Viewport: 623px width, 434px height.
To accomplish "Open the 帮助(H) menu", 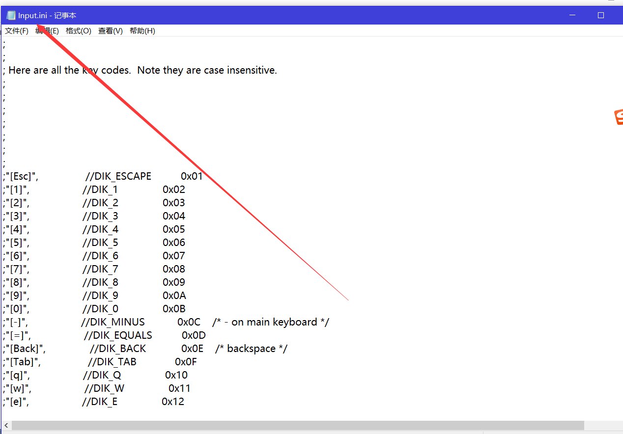I will pyautogui.click(x=142, y=31).
